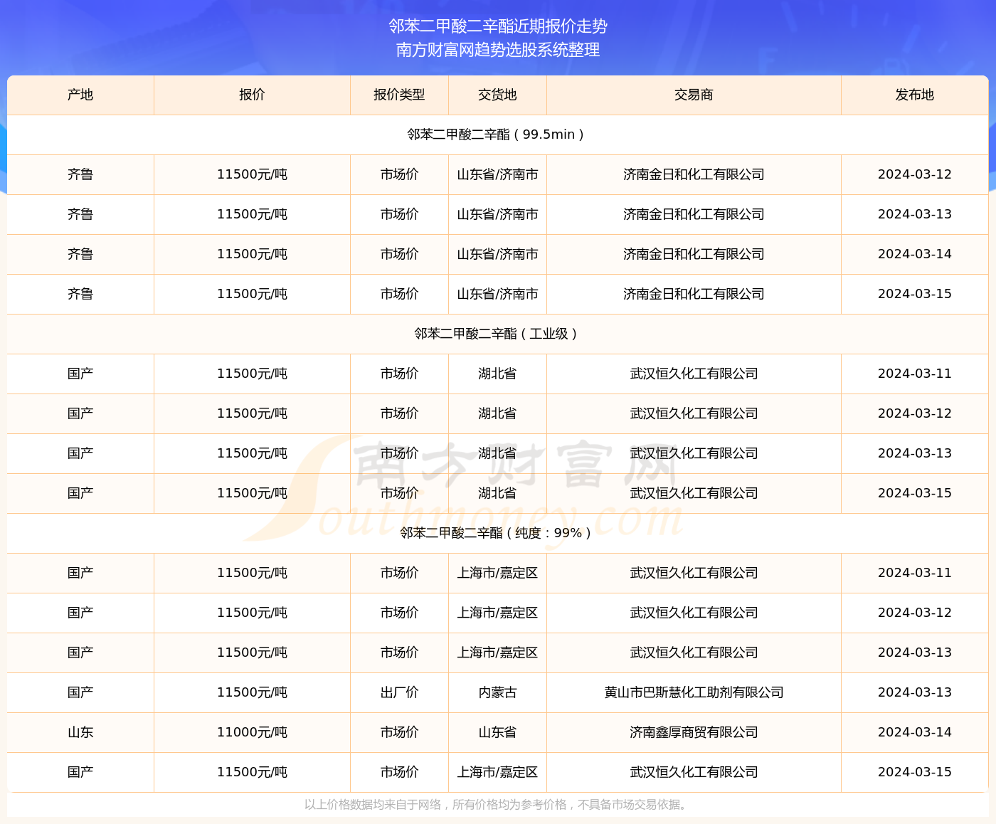The width and height of the screenshot is (996, 824).
Task: Click 济南鑫厚商贸有限公司 trader cell
Action: [x=694, y=732]
